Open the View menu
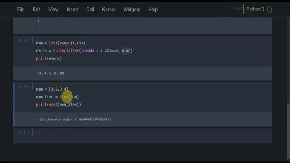 point(53,10)
